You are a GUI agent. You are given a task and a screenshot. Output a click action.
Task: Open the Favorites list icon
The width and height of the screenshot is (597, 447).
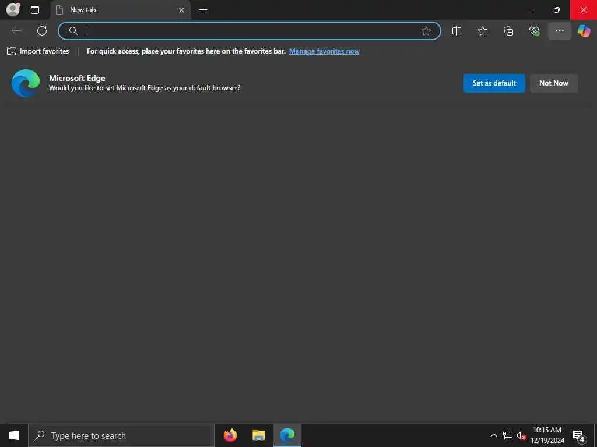482,31
